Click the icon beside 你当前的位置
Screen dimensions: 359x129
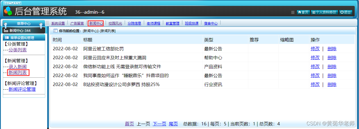tap(55, 31)
